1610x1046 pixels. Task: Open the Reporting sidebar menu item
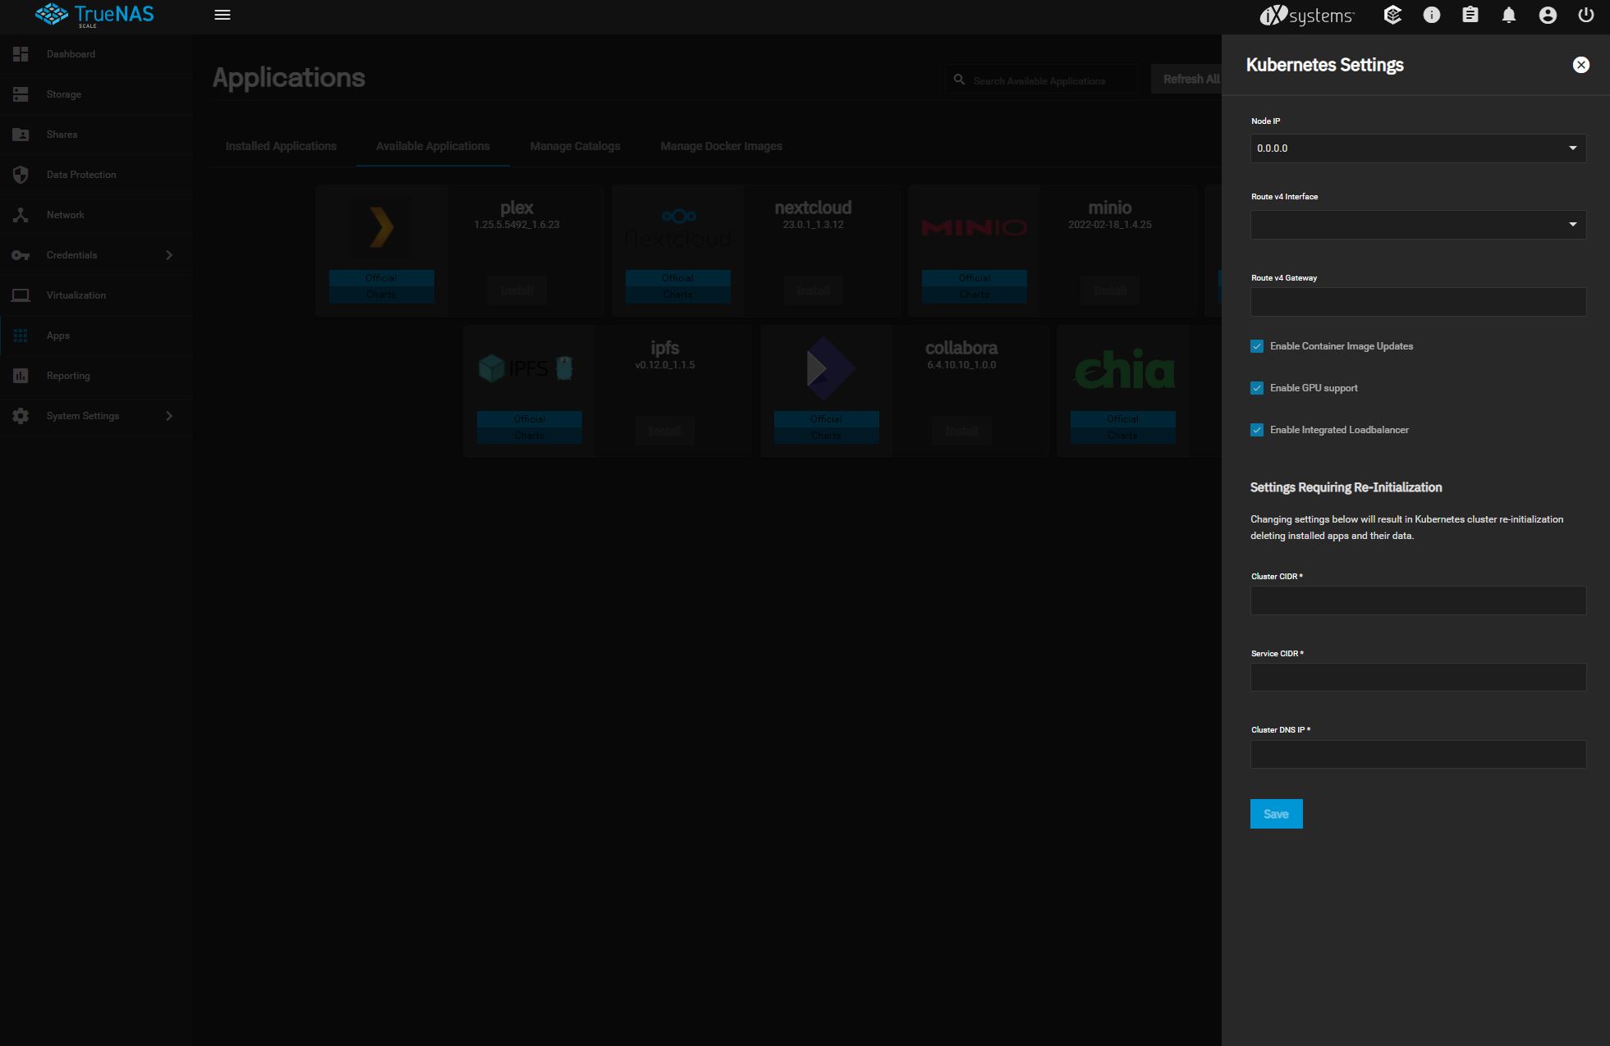(x=68, y=376)
